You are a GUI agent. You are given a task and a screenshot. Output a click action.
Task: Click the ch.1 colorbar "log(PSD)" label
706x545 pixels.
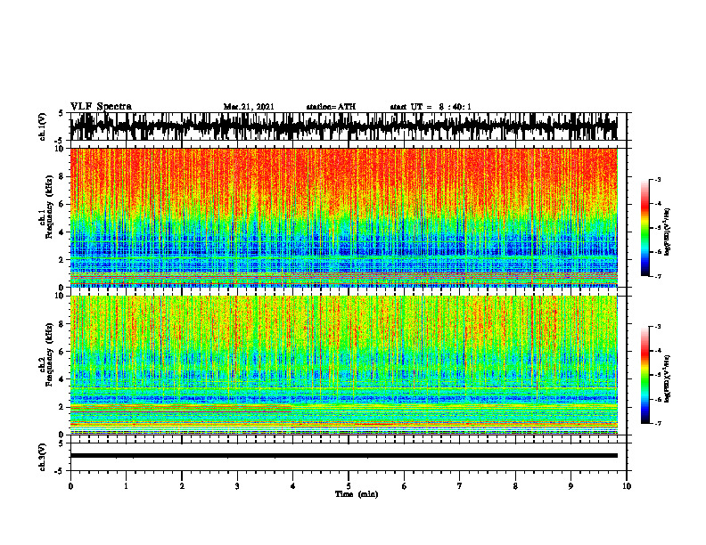(x=668, y=232)
